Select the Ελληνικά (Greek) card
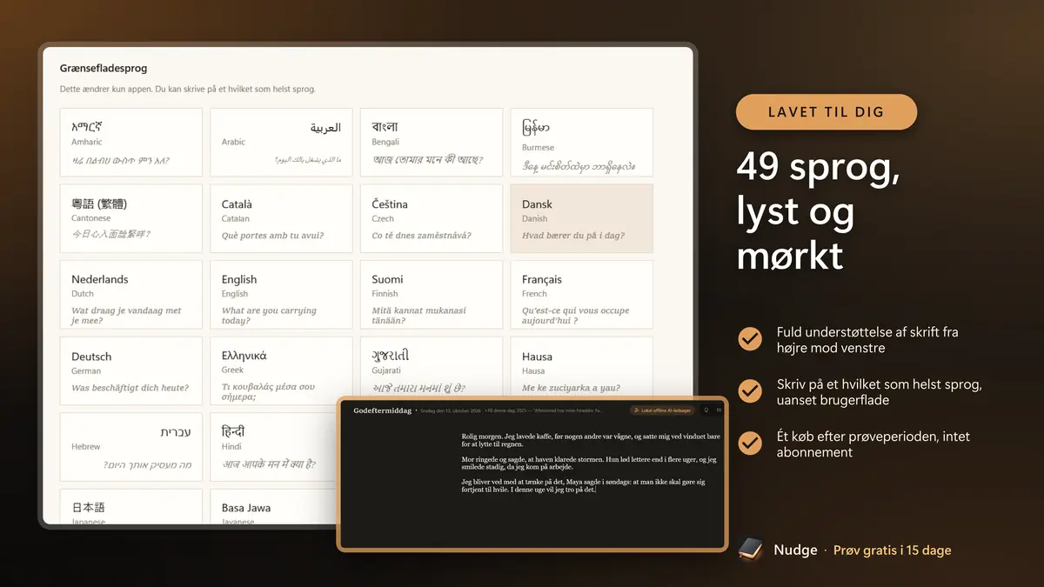The image size is (1044, 587). (281, 371)
